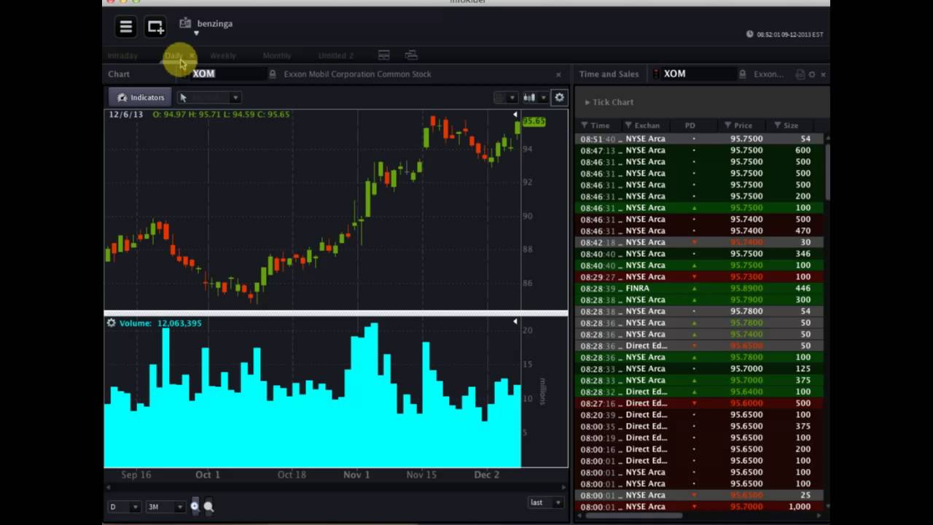Click the print icon in Time and Sales

[800, 74]
